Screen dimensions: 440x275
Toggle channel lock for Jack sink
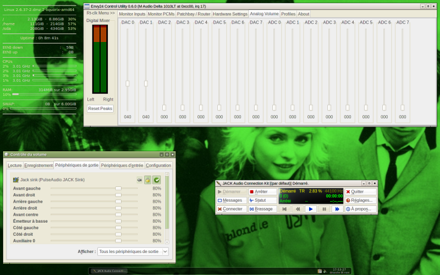pos(148,180)
